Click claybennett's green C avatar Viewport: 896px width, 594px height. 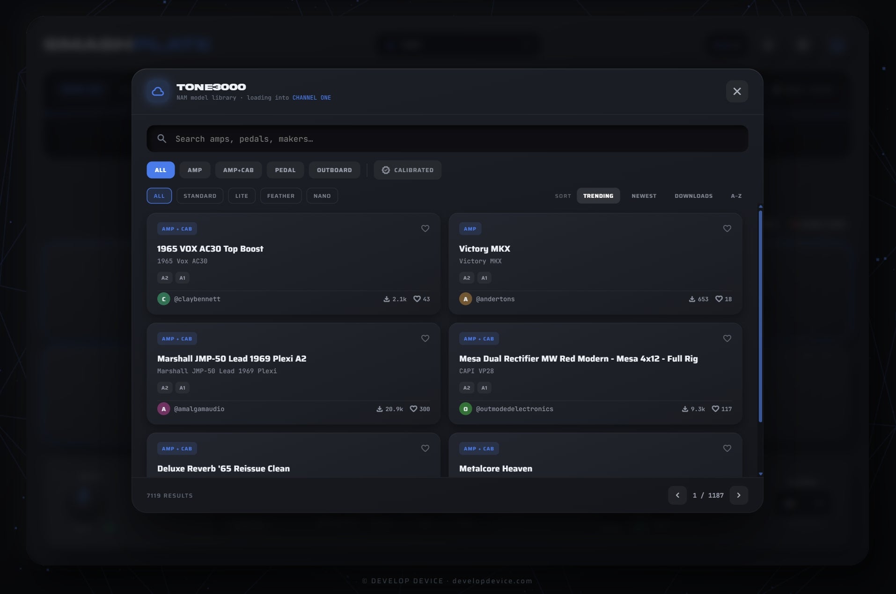(163, 299)
